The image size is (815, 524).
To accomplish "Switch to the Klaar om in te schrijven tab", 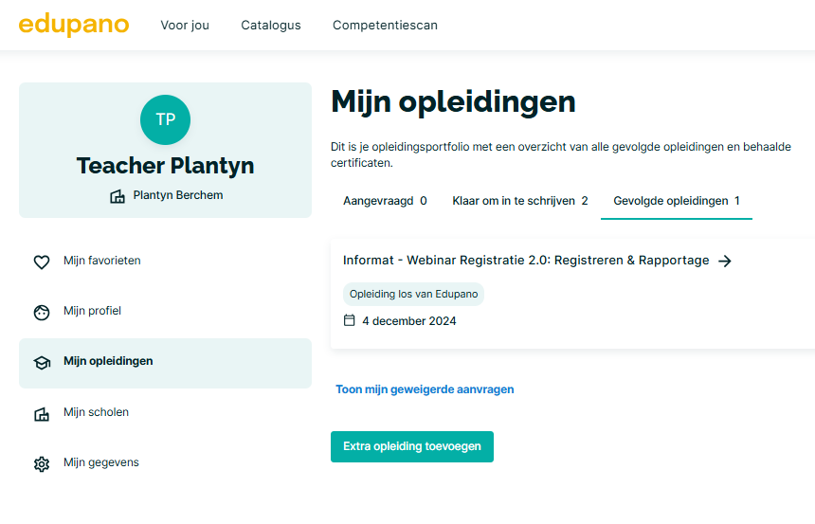I will pyautogui.click(x=520, y=201).
